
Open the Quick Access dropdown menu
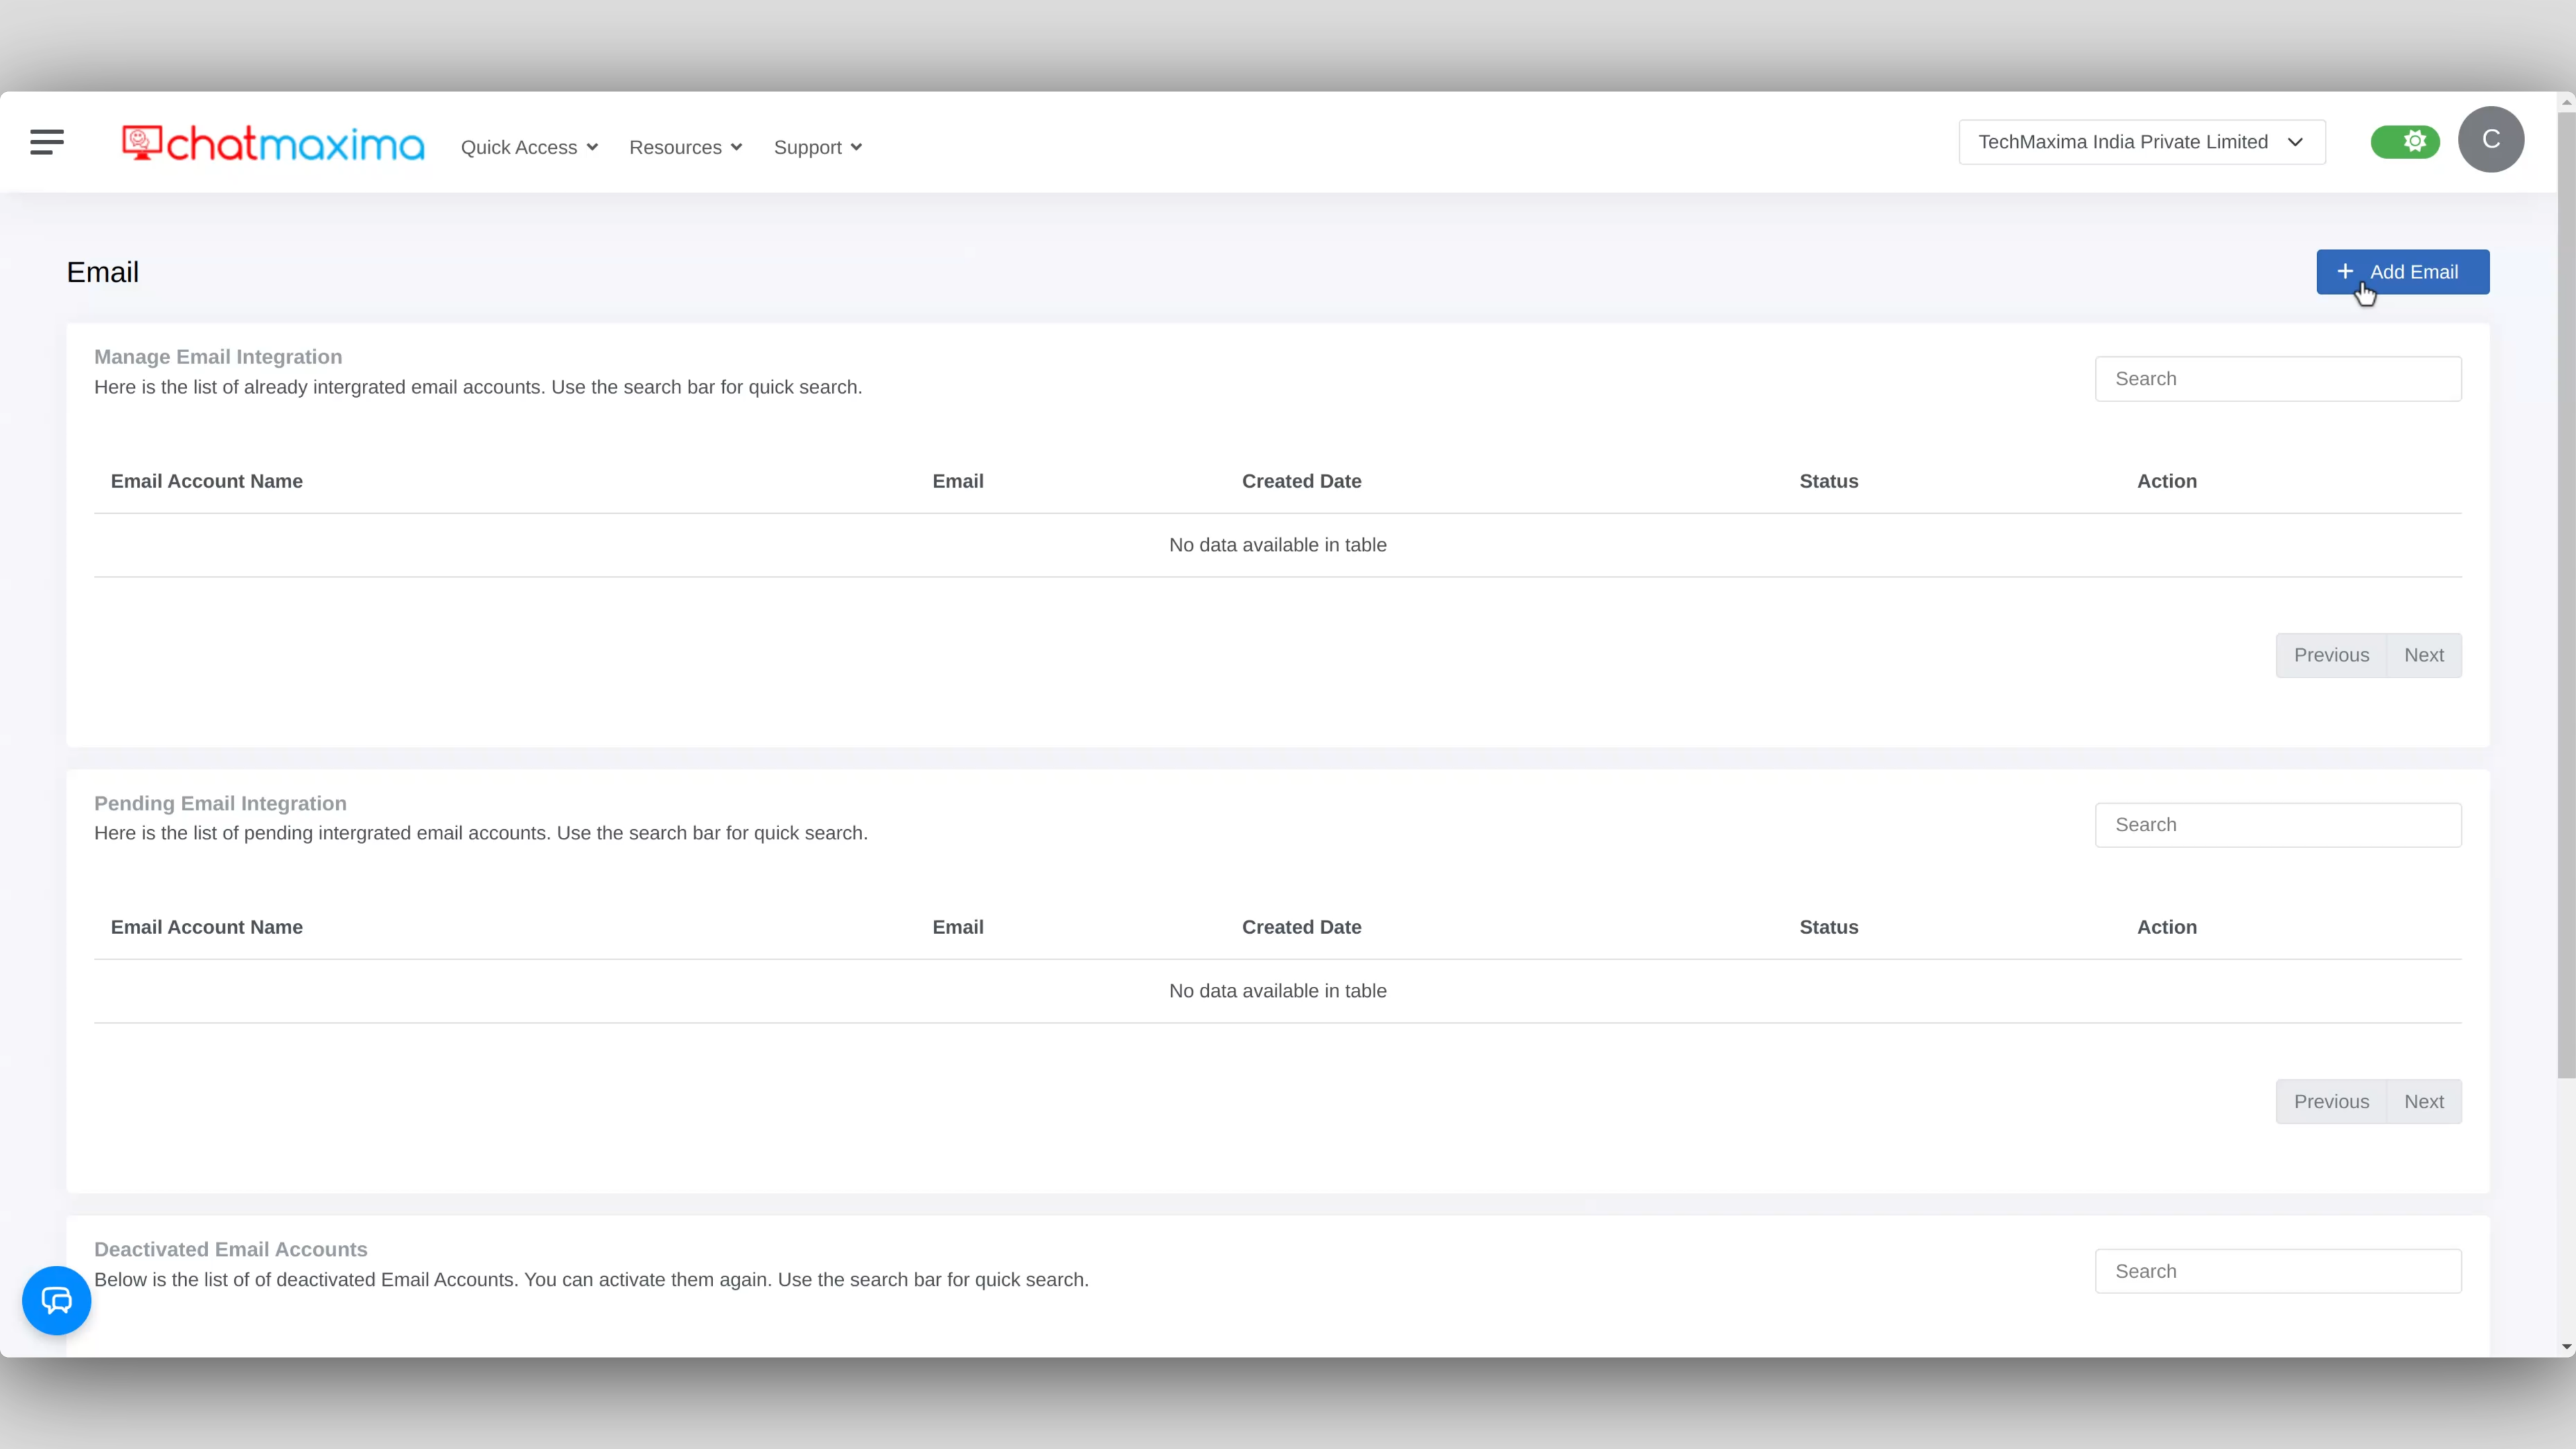pos(529,147)
